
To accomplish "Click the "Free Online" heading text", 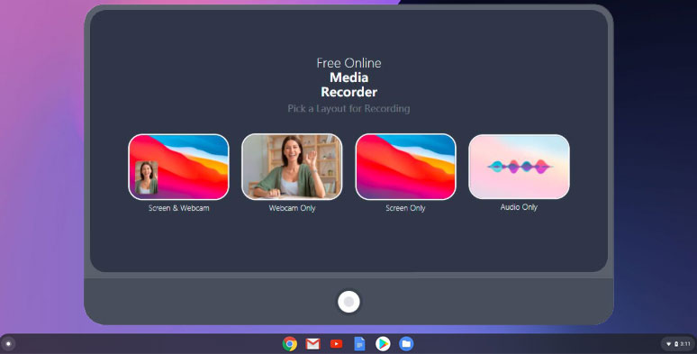I will pos(348,63).
